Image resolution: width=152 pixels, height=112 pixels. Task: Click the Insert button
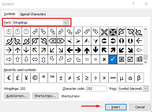pyautogui.click(x=116, y=107)
